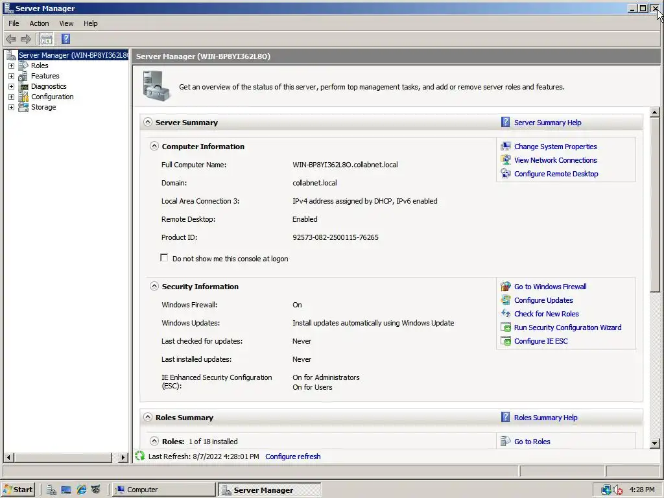Open the Help toolbar icon
This screenshot has height=498, width=664.
[x=65, y=40]
